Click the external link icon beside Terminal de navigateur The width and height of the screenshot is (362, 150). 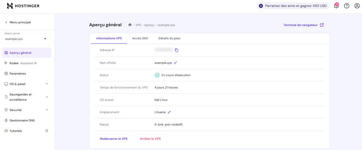coord(322,25)
